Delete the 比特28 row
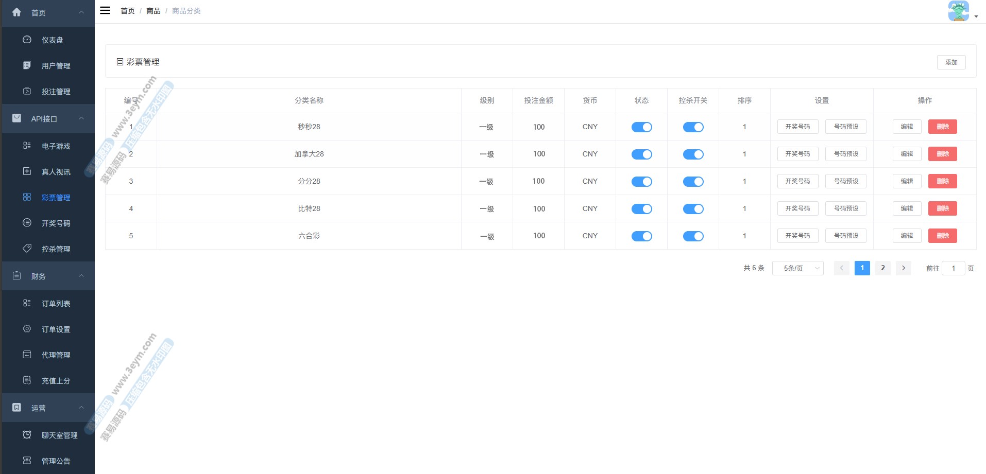Viewport: 986px width, 474px height. [x=942, y=208]
